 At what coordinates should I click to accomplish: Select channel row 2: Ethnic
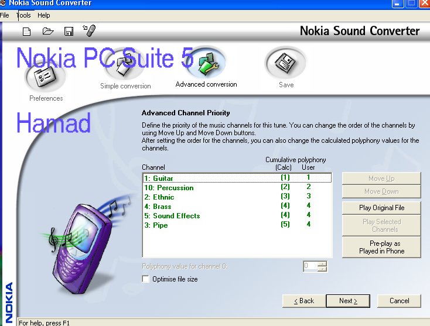[237, 197]
